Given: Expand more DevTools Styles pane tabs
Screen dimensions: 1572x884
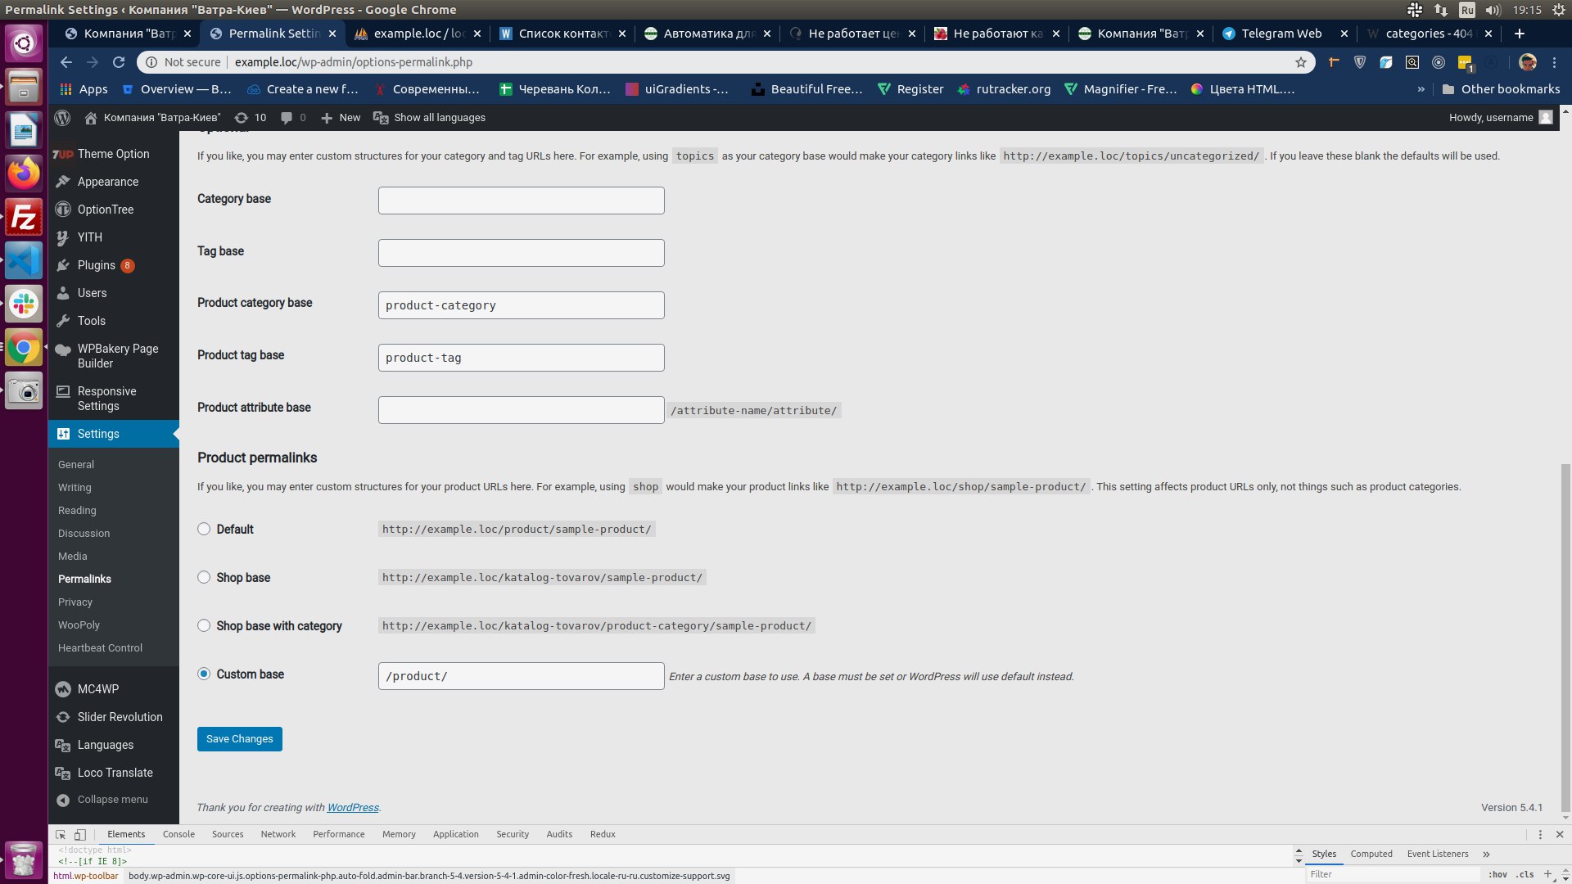Looking at the screenshot, I should (x=1486, y=854).
